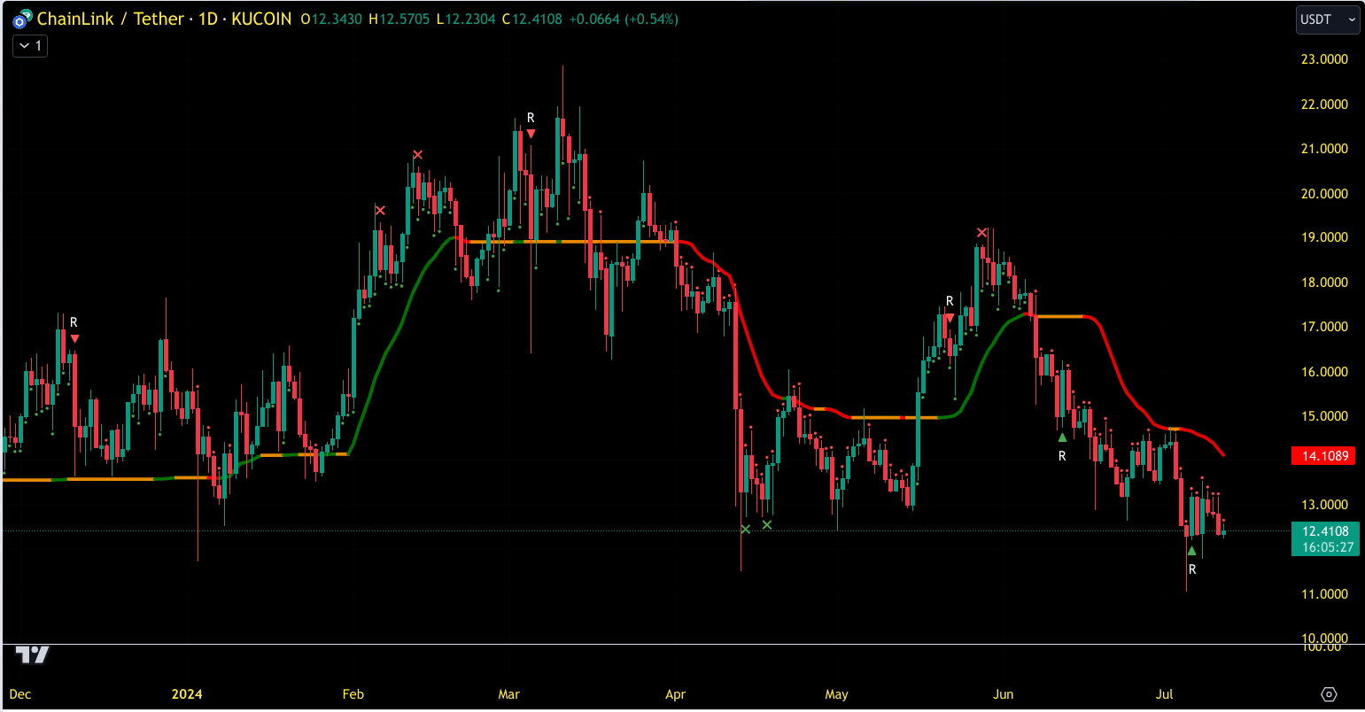Click the change value +0.0664 (+0.54%)
1365x712 pixels.
(x=624, y=19)
